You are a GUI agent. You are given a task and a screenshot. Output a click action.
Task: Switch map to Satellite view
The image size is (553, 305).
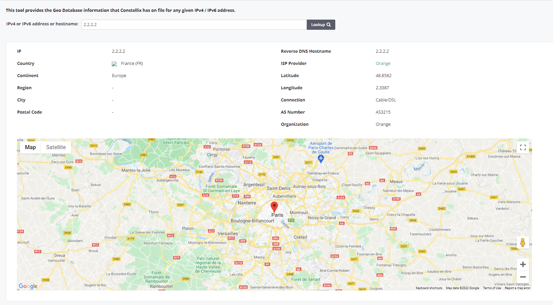(56, 147)
